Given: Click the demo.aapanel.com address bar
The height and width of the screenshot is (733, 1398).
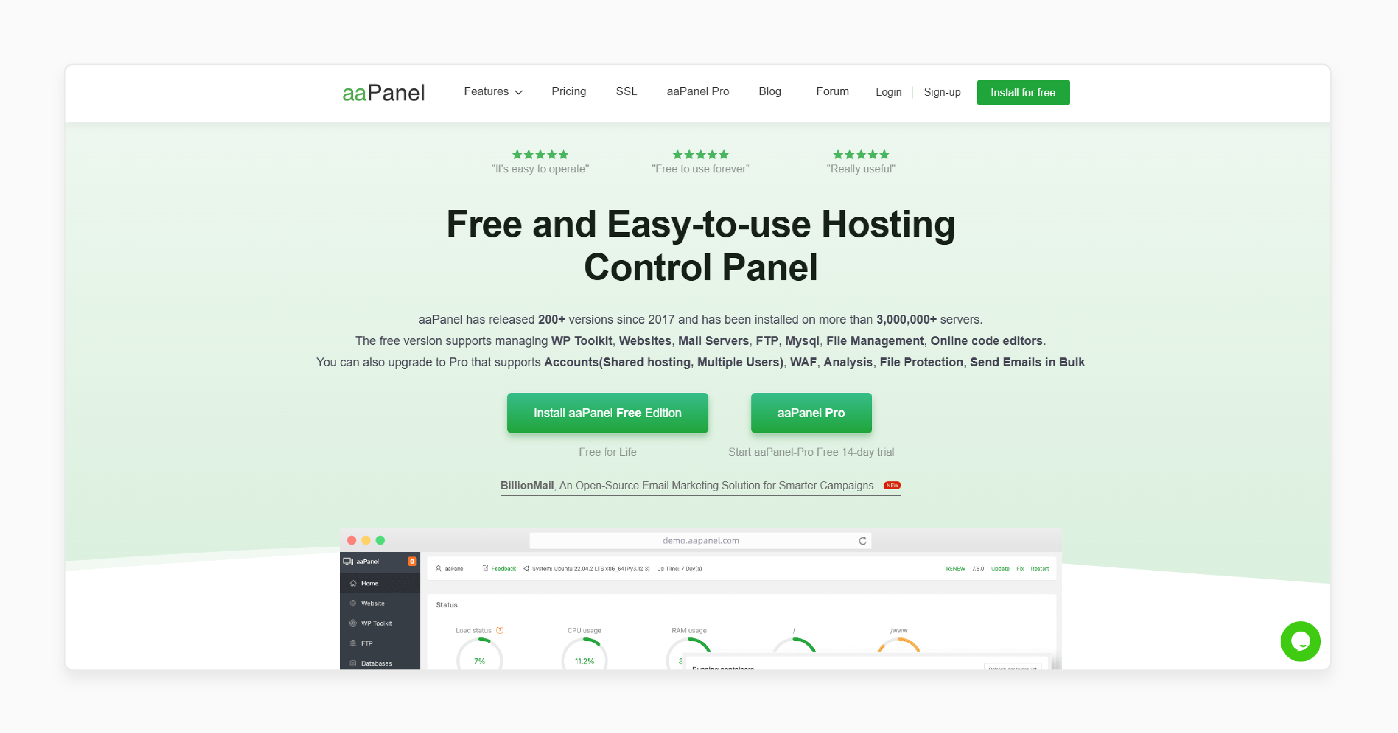Looking at the screenshot, I should pos(698,541).
